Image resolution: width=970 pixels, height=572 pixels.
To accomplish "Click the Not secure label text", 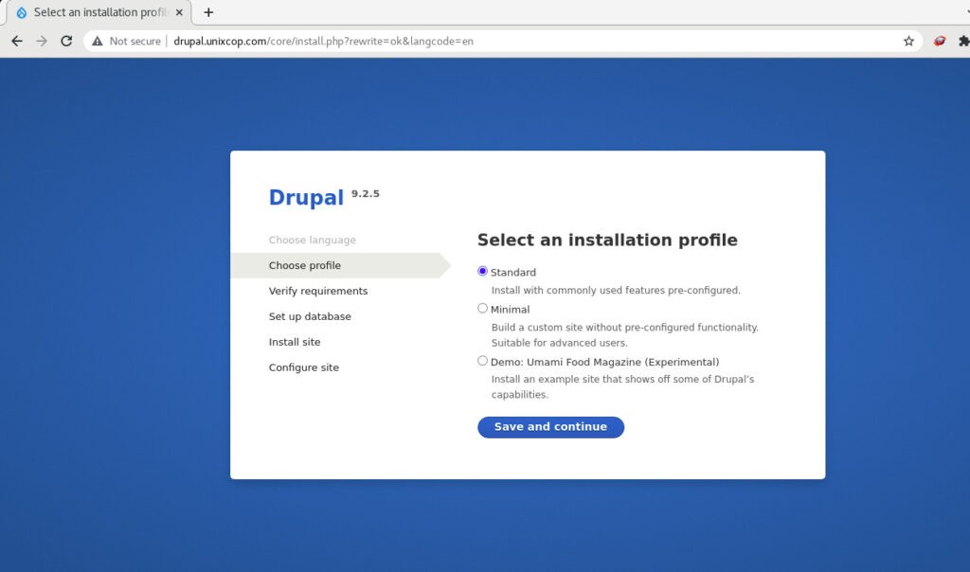I will (x=135, y=42).
